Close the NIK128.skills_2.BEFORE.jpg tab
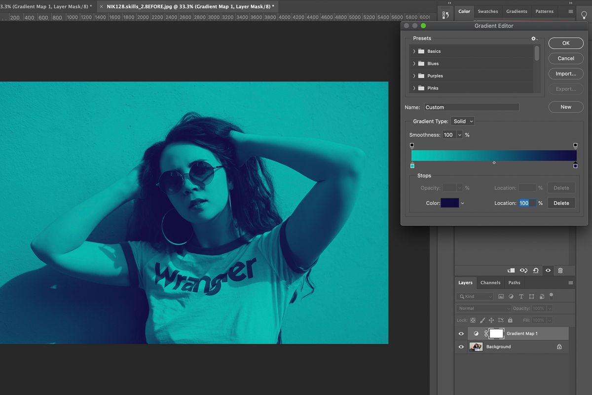592x395 pixels. pyautogui.click(x=101, y=7)
